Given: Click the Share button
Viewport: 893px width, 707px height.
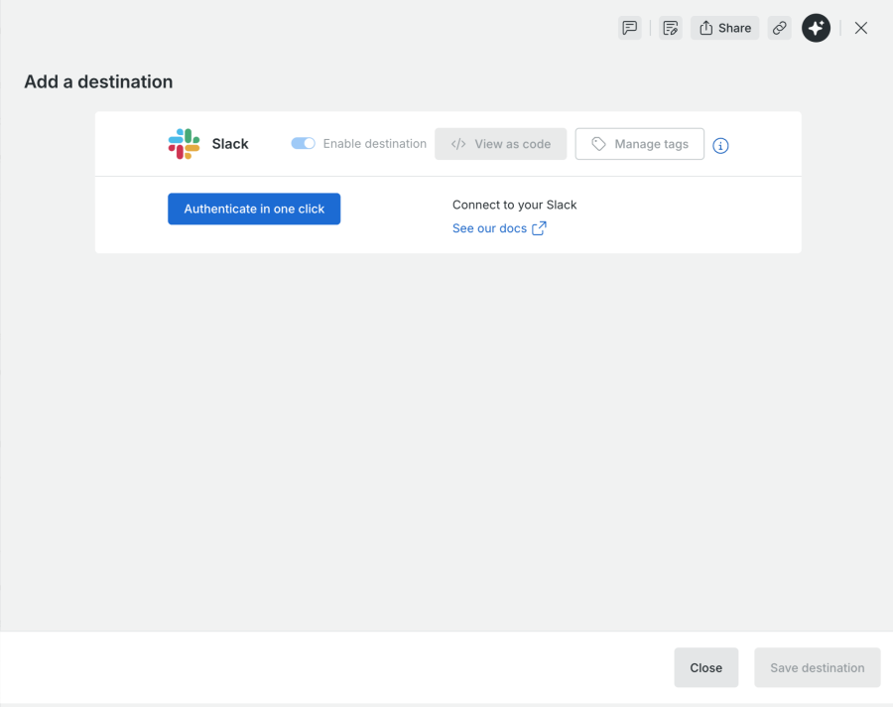Looking at the screenshot, I should [725, 28].
